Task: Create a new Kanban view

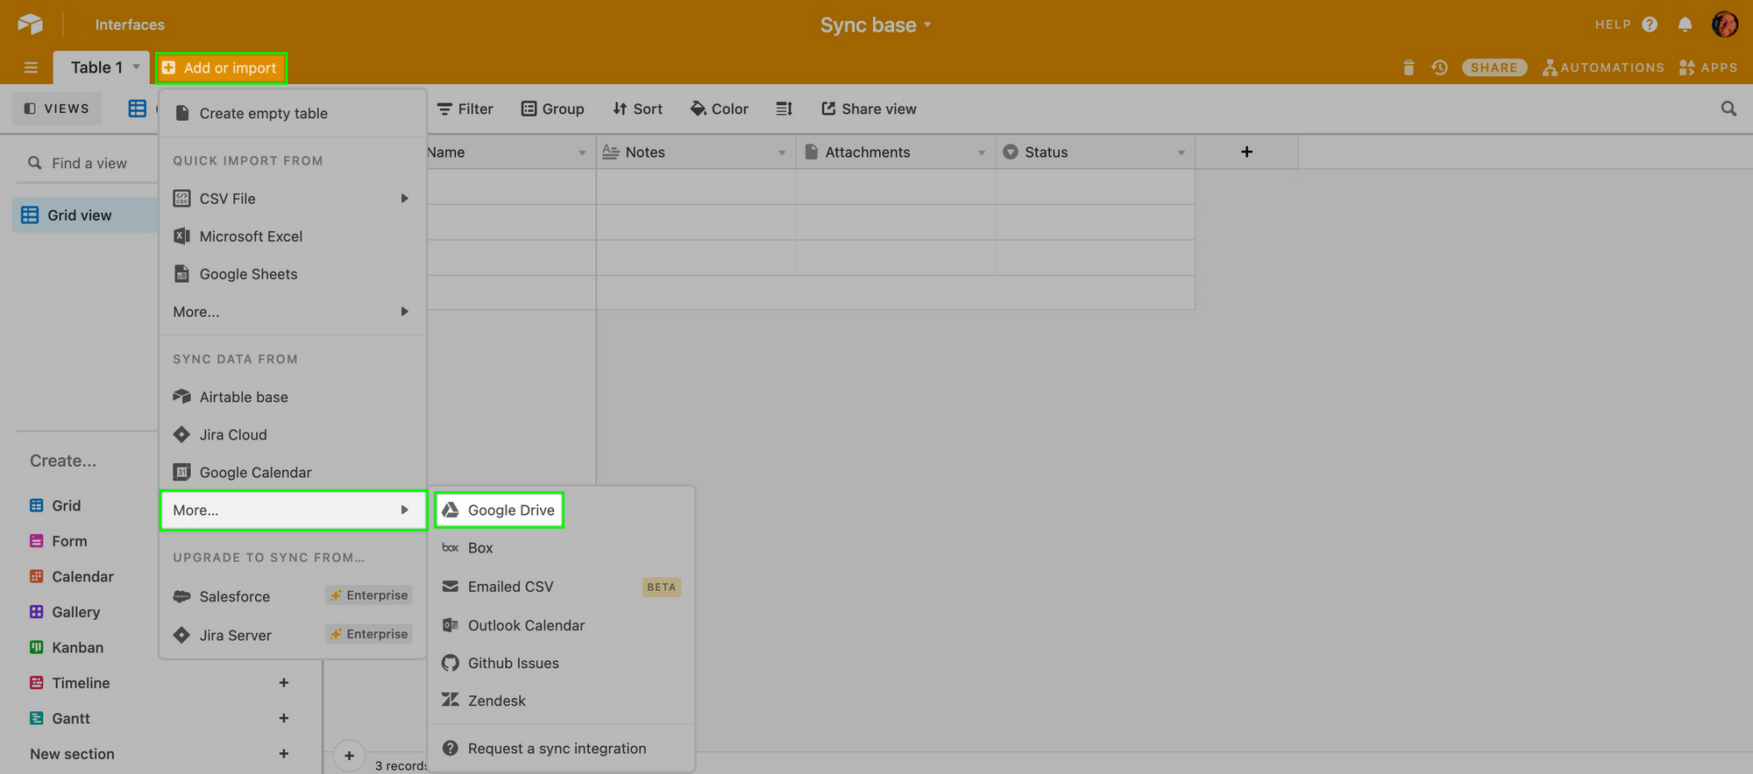Action: [x=67, y=647]
